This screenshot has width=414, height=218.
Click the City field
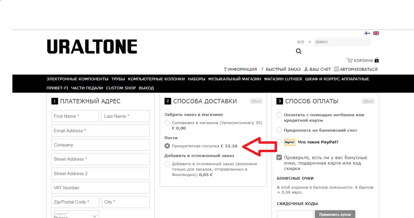(125, 202)
